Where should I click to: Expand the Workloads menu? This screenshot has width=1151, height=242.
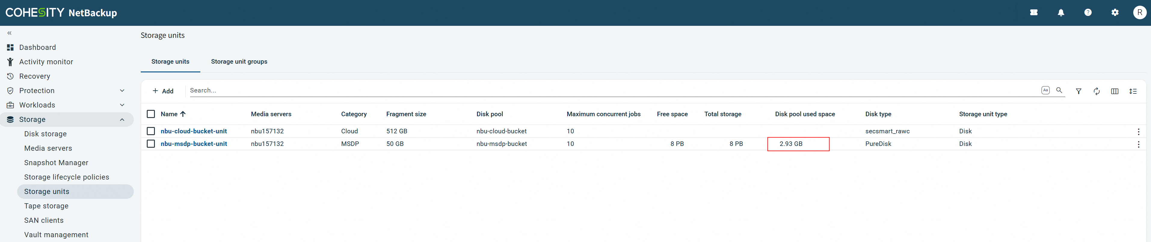click(x=122, y=105)
